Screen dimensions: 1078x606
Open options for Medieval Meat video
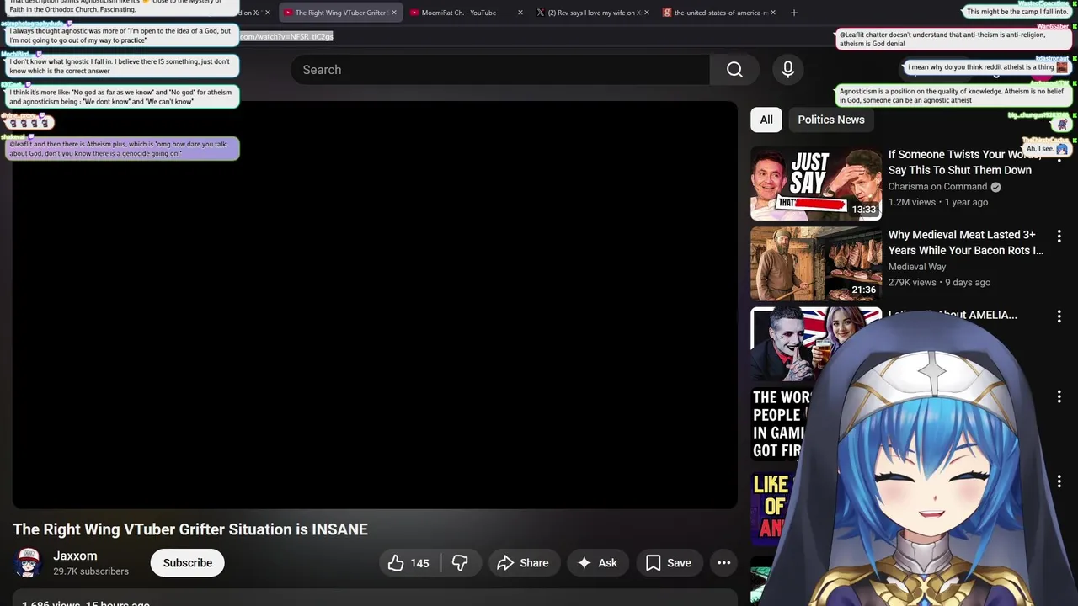1059,236
